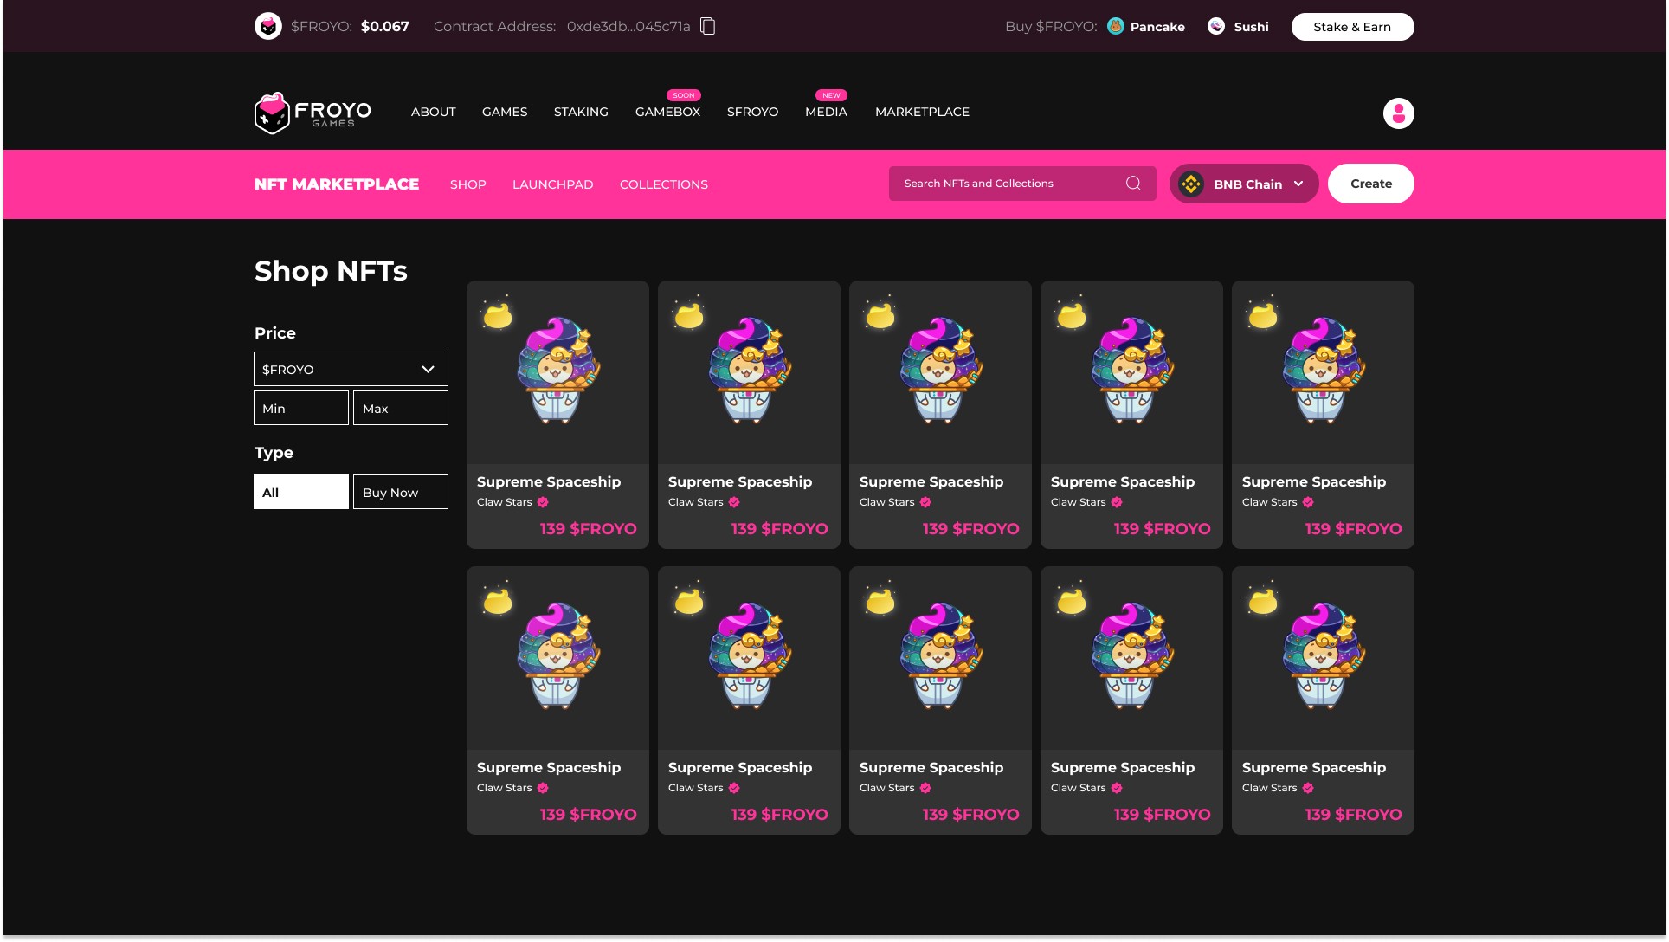
Task: Click the Froyo Games logo
Action: point(313,113)
